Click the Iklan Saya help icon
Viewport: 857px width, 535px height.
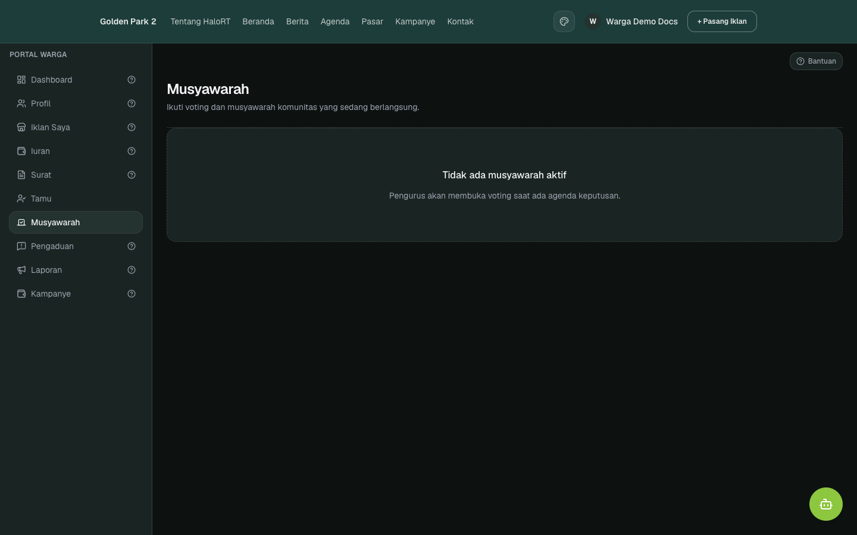(132, 127)
